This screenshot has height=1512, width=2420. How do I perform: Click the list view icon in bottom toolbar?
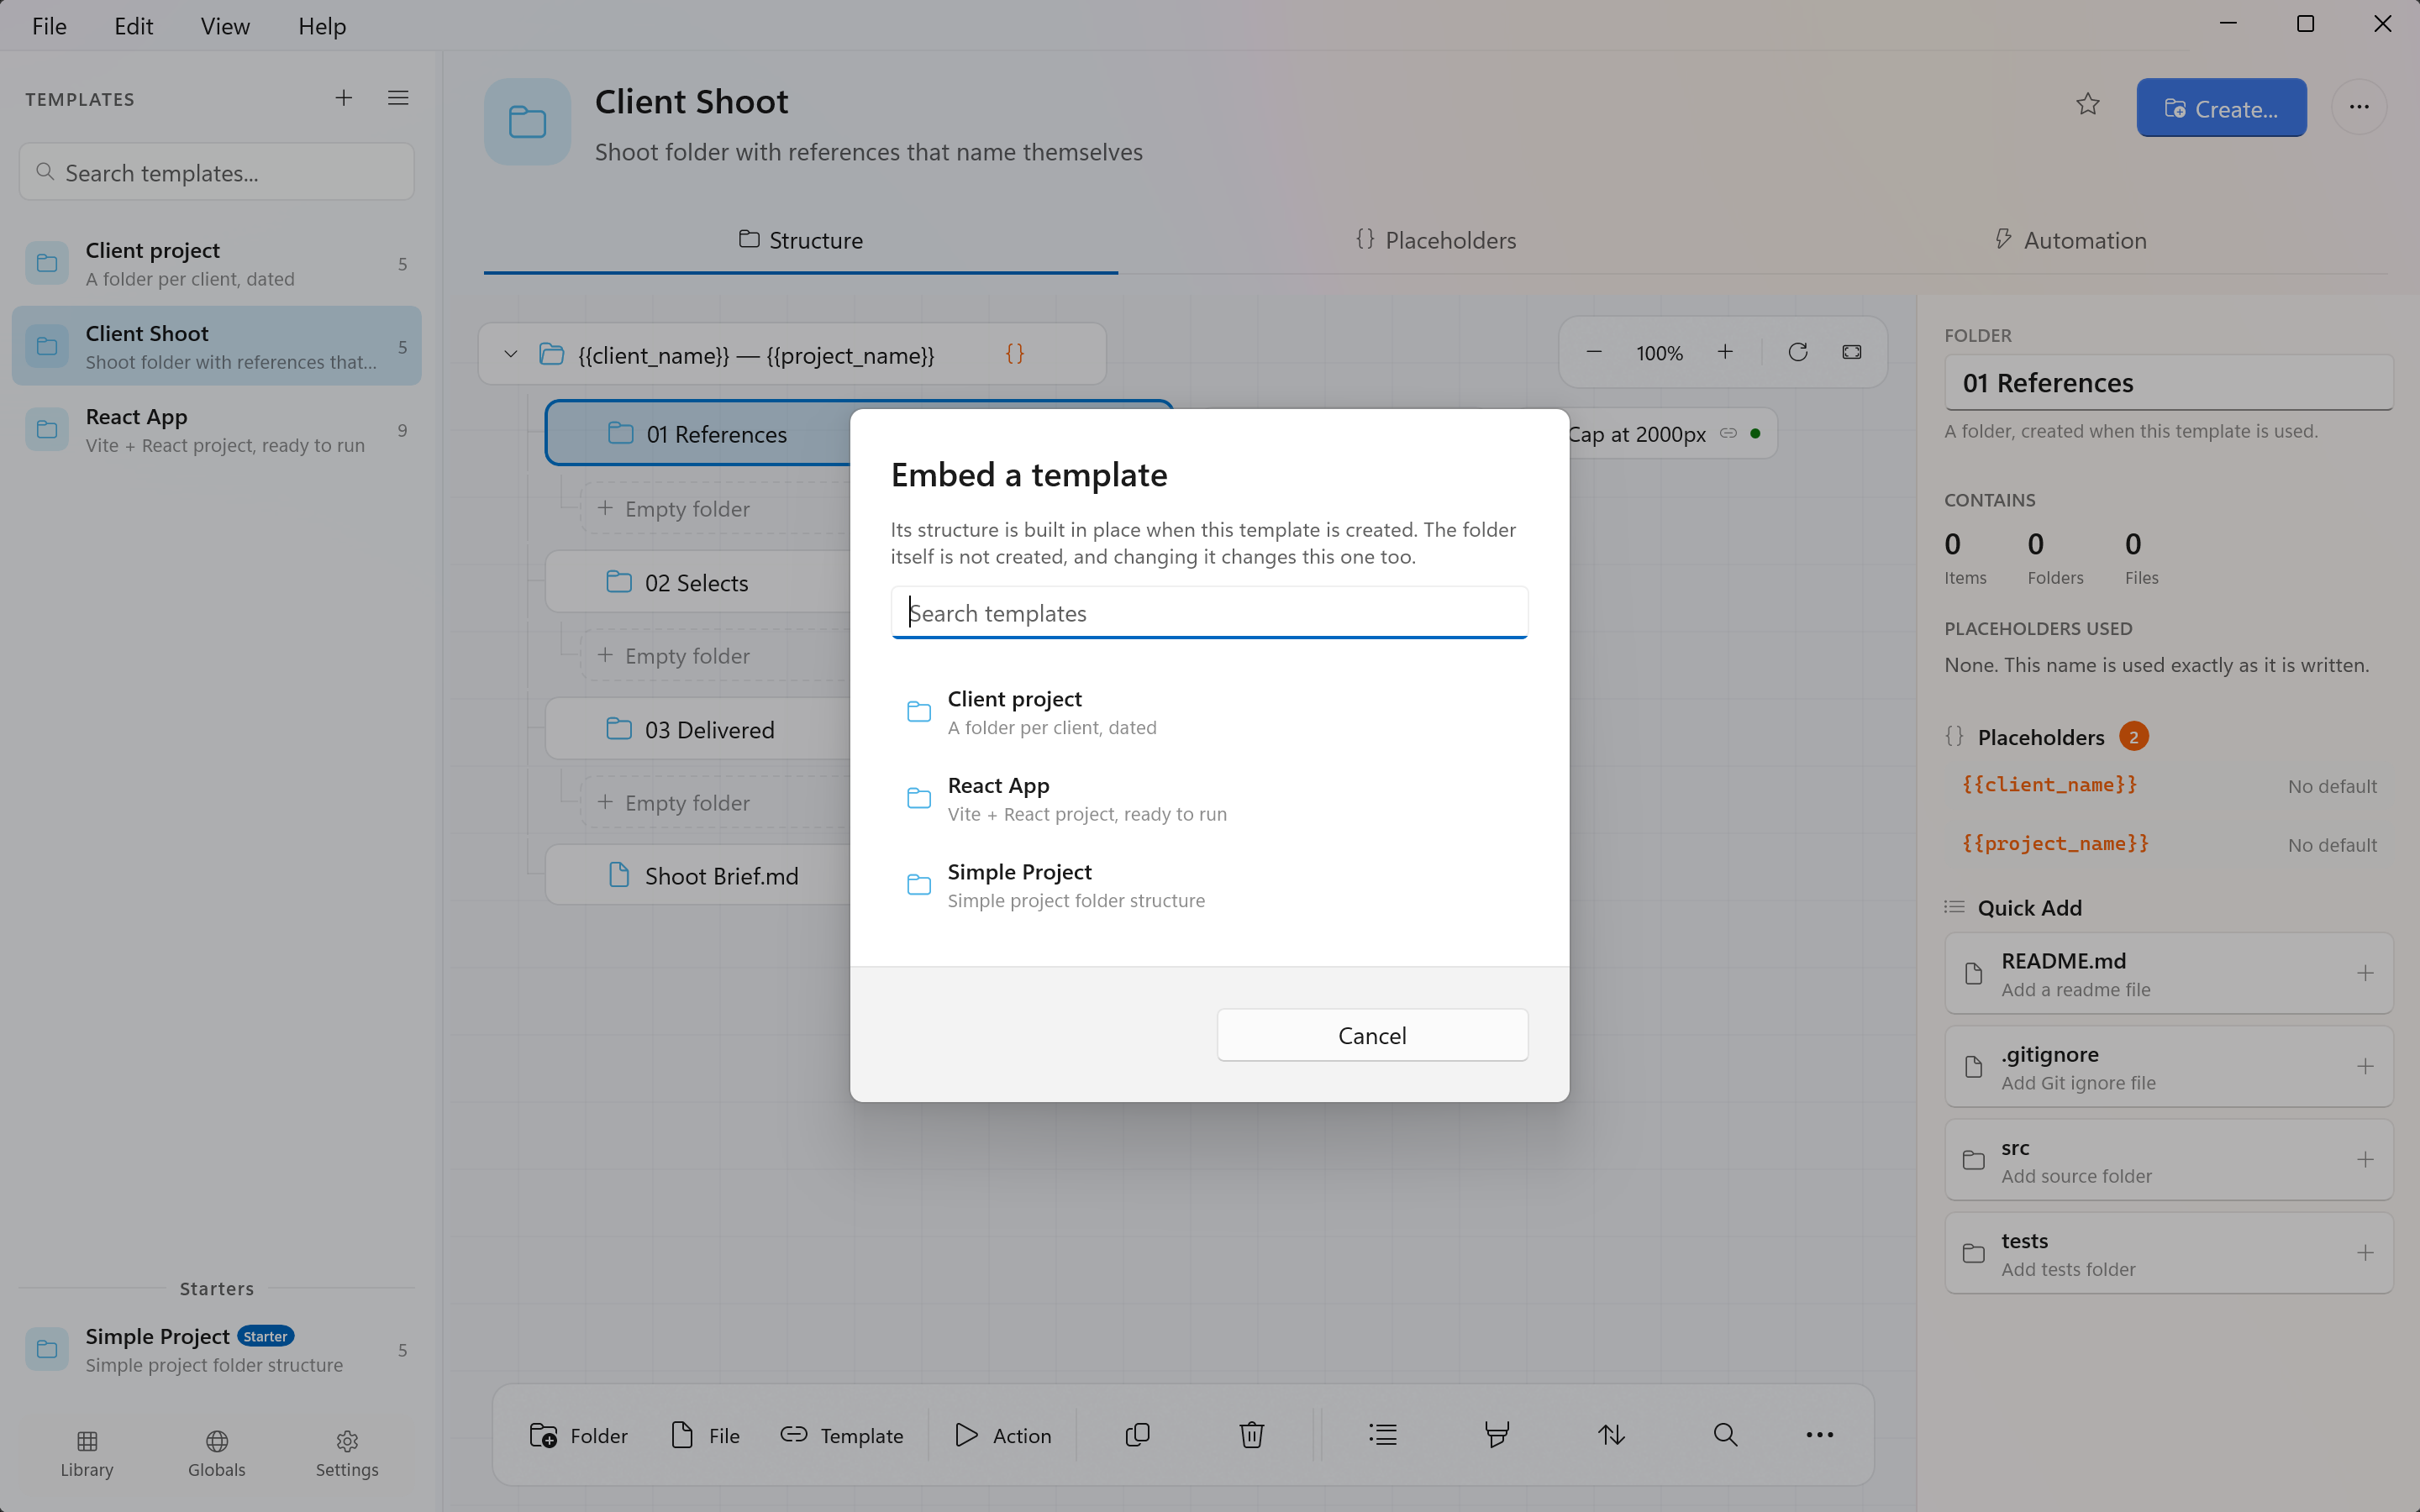(1383, 1435)
